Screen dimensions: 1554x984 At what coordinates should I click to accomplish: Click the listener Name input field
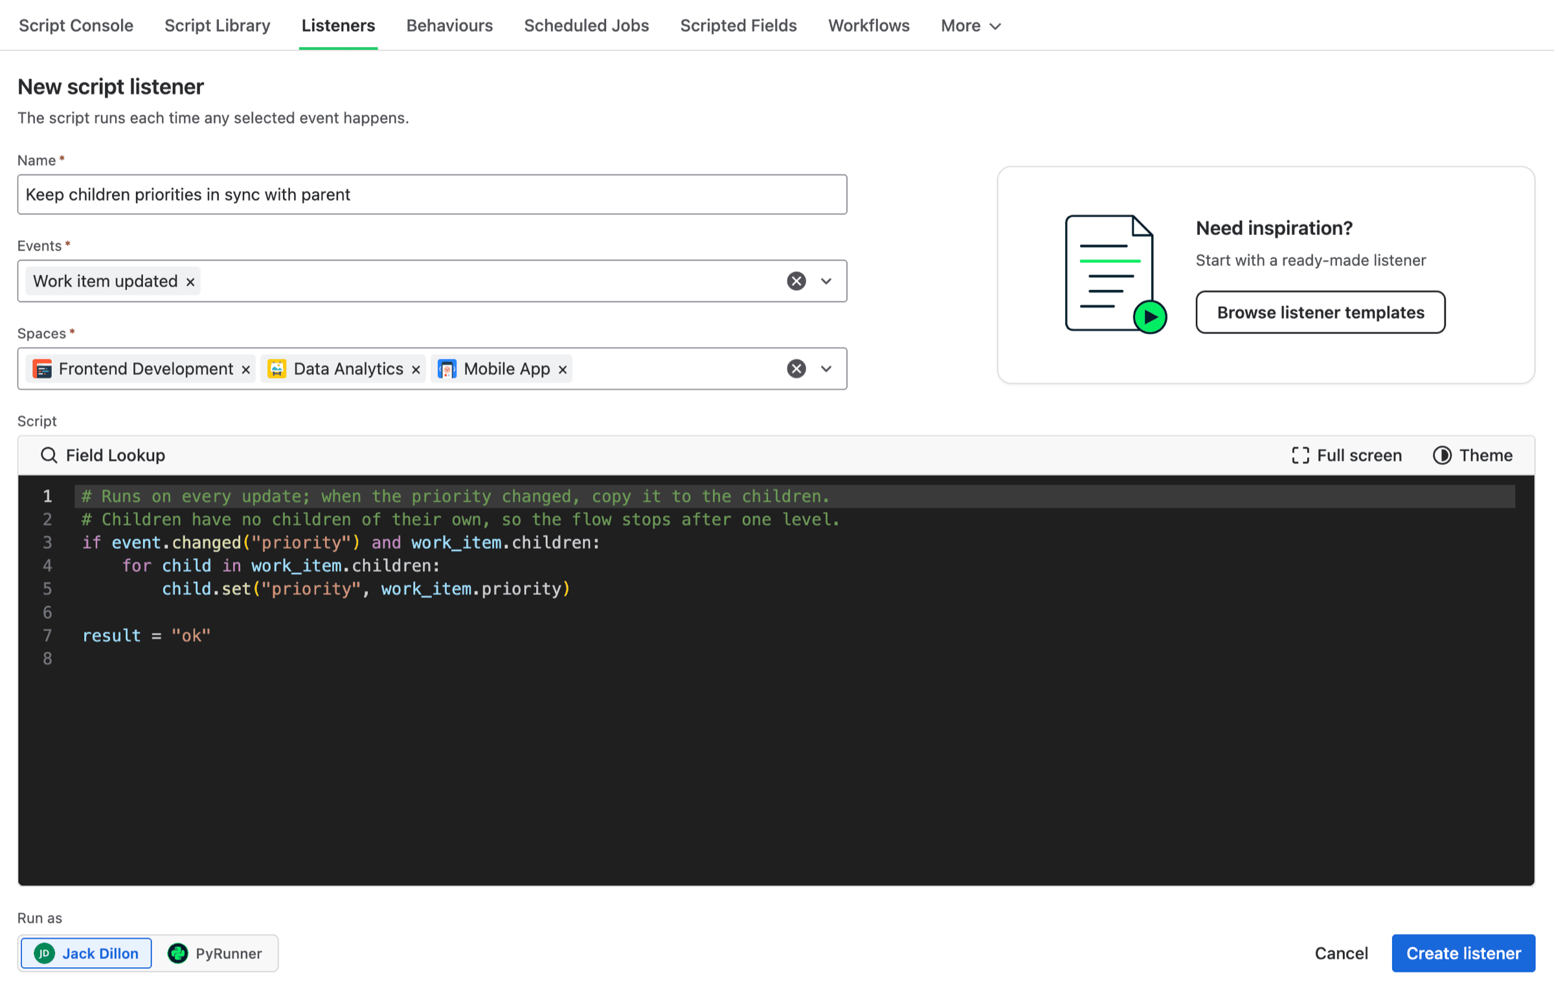(x=432, y=194)
